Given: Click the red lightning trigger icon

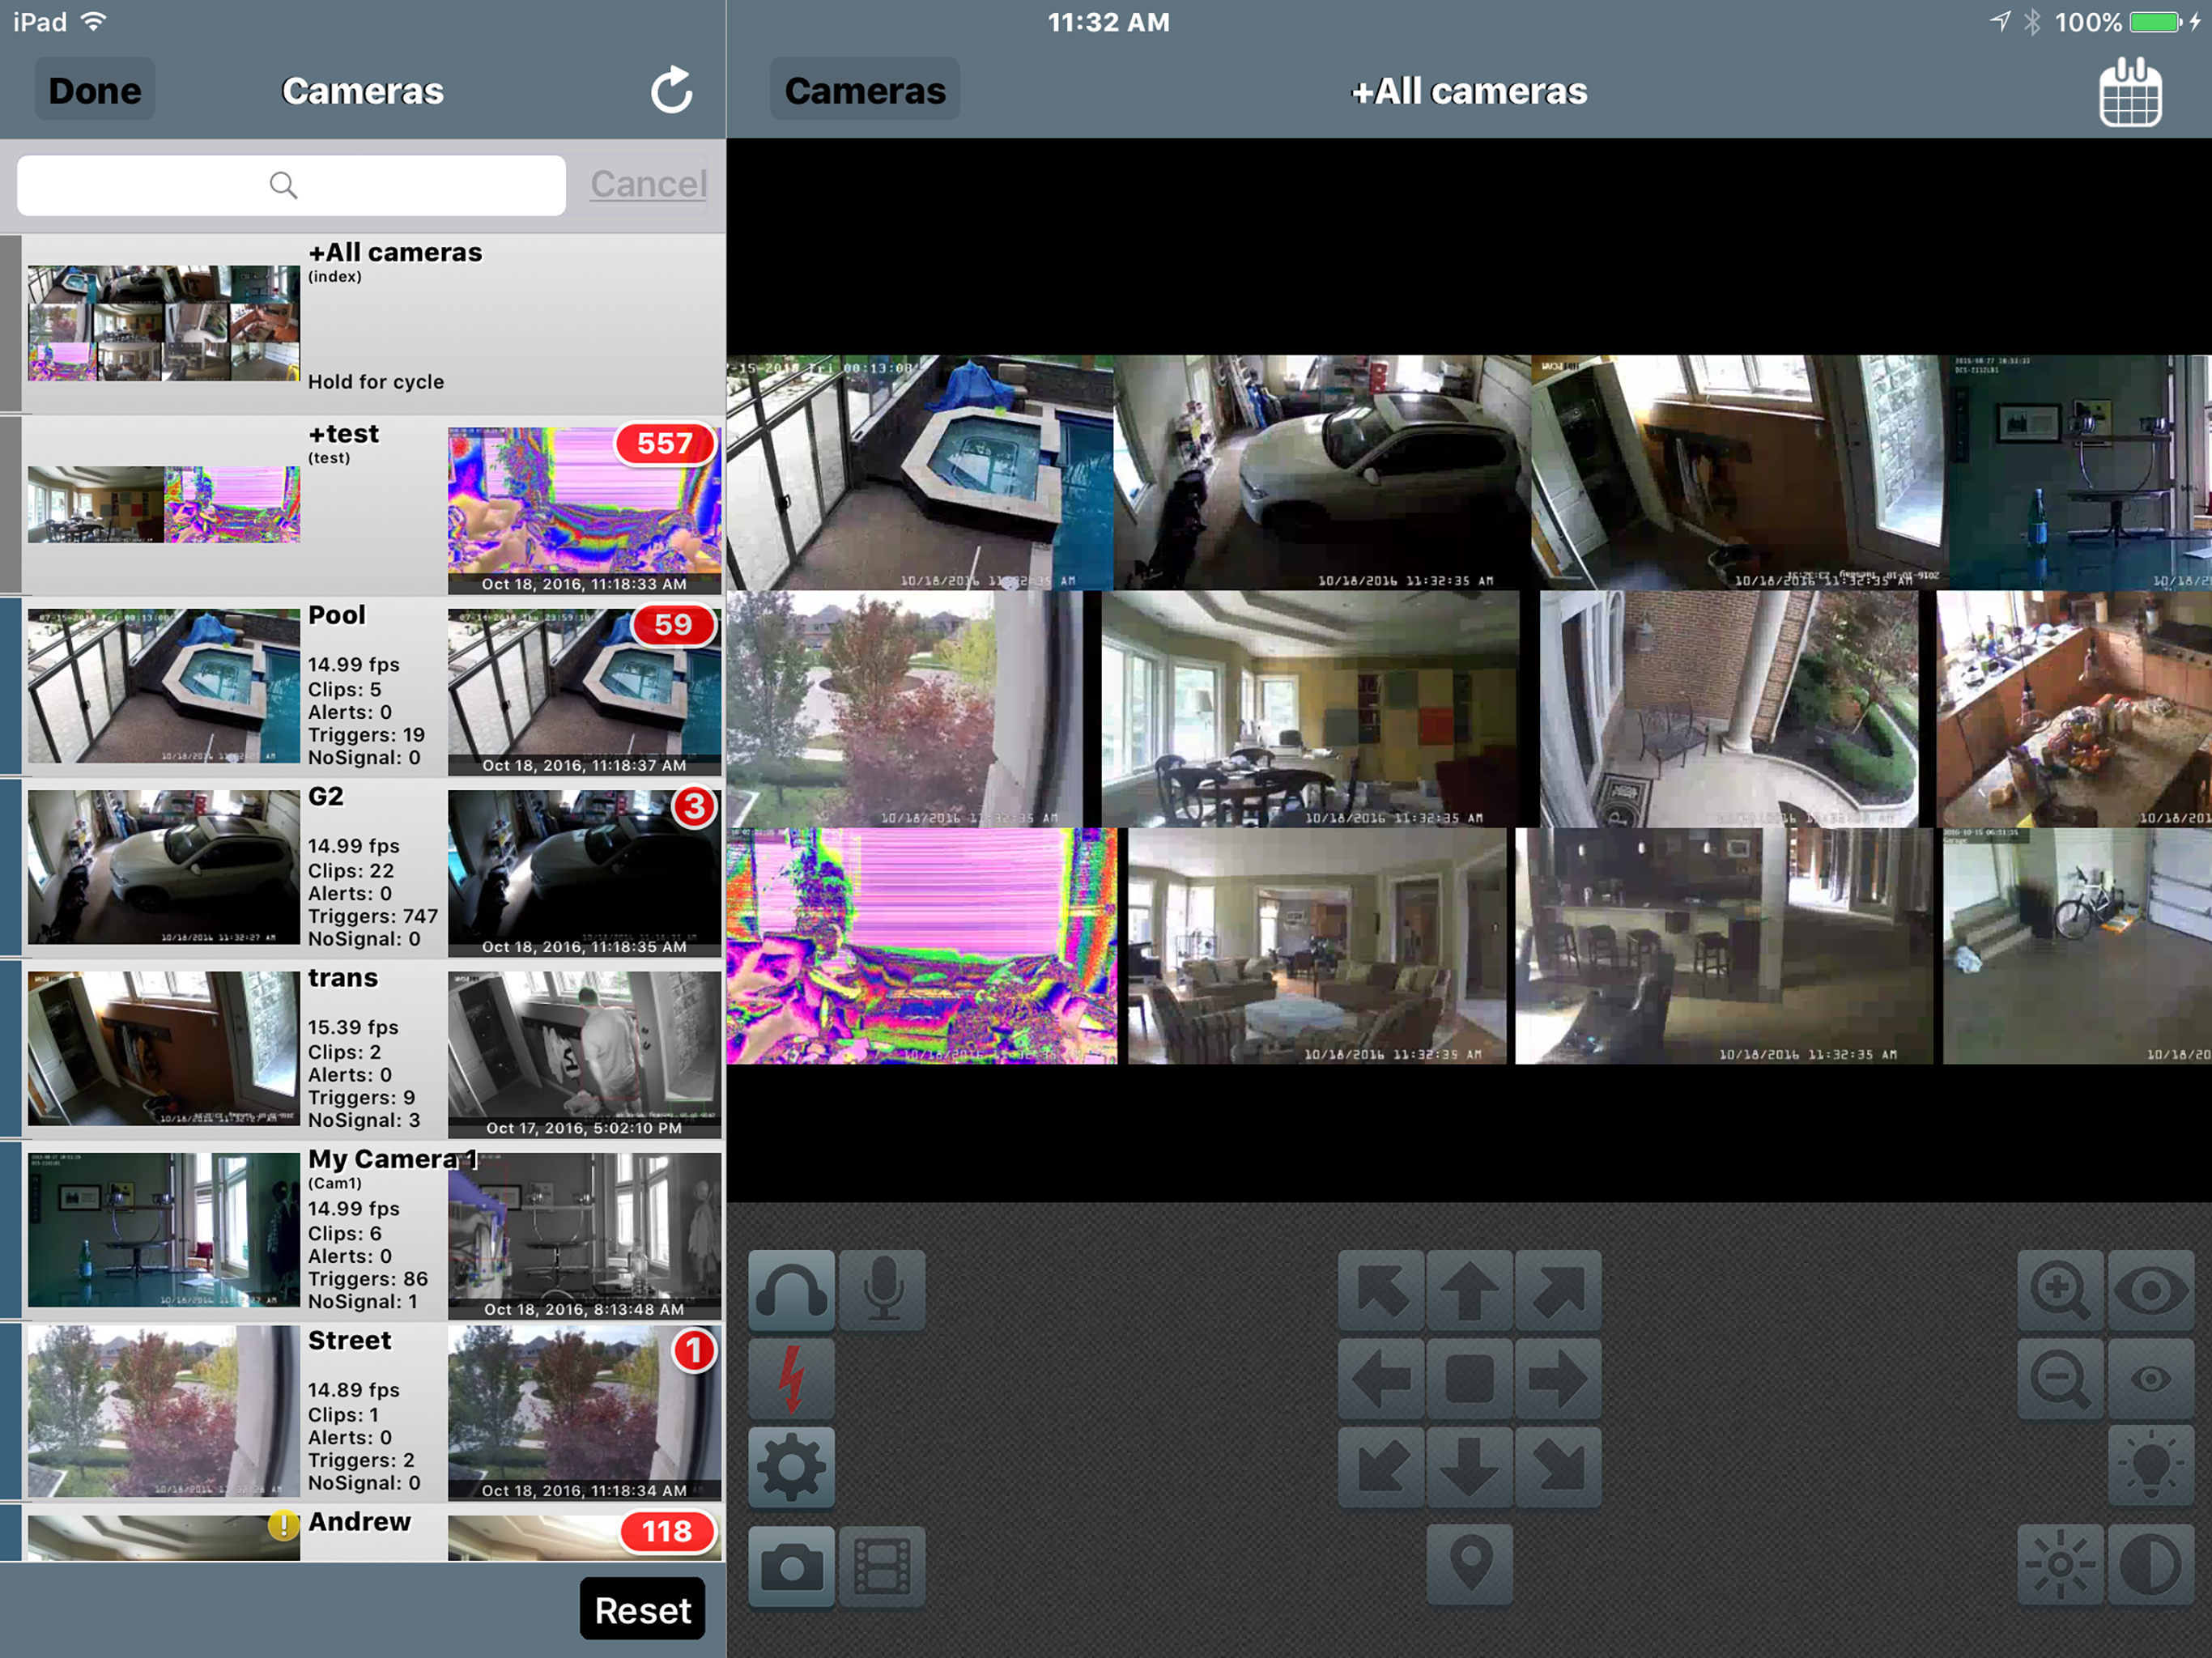Looking at the screenshot, I should [791, 1379].
